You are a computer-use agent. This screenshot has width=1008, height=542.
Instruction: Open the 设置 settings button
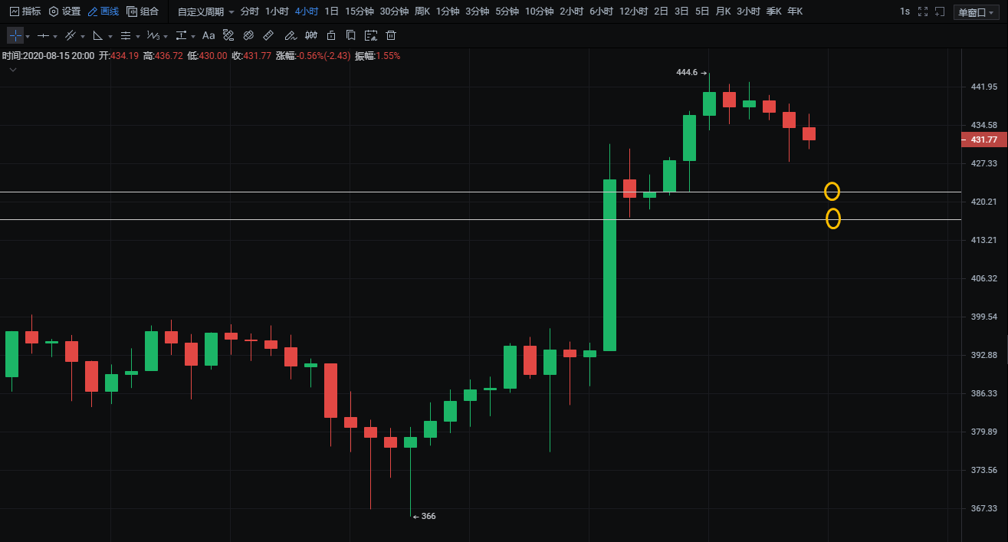(64, 11)
